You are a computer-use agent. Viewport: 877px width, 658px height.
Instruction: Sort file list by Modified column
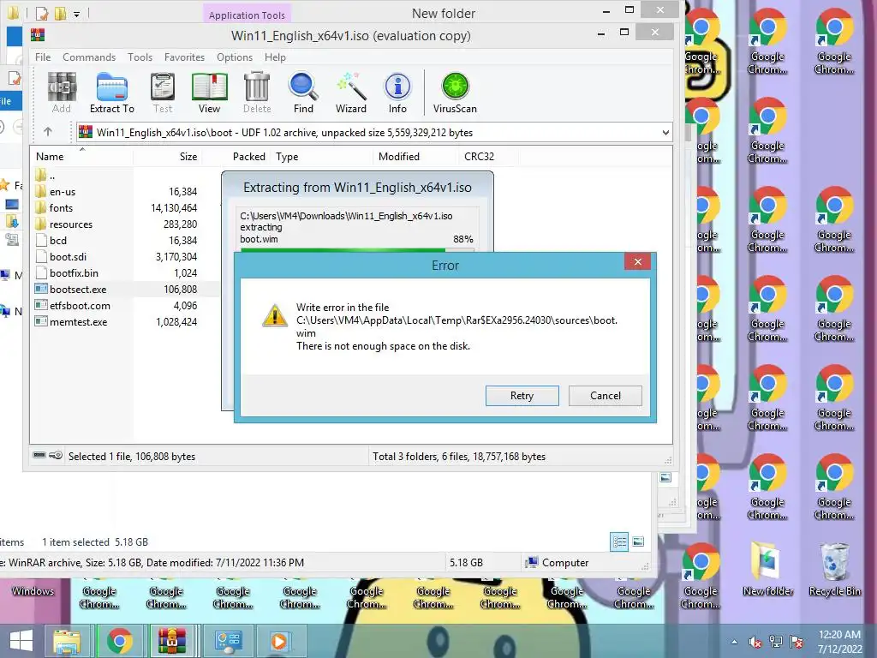(x=399, y=157)
